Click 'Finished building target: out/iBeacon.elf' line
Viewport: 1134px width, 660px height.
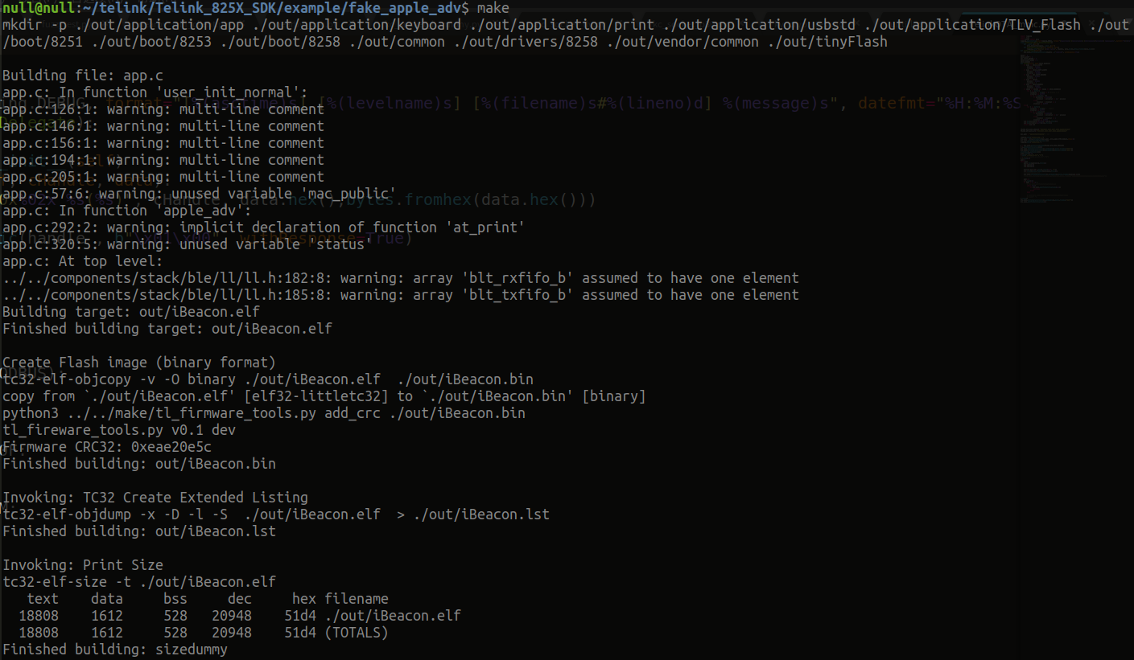(x=167, y=329)
